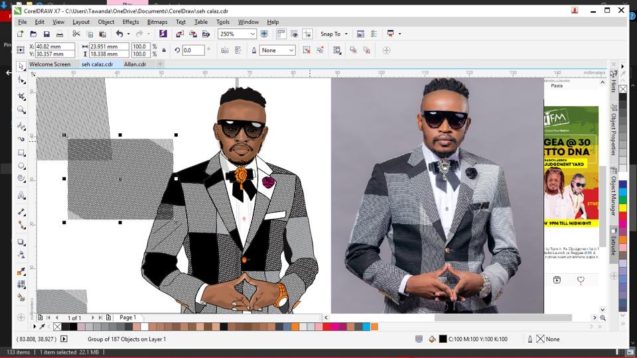Switch to the Allan.cdr tab
637x358 pixels.
point(135,64)
